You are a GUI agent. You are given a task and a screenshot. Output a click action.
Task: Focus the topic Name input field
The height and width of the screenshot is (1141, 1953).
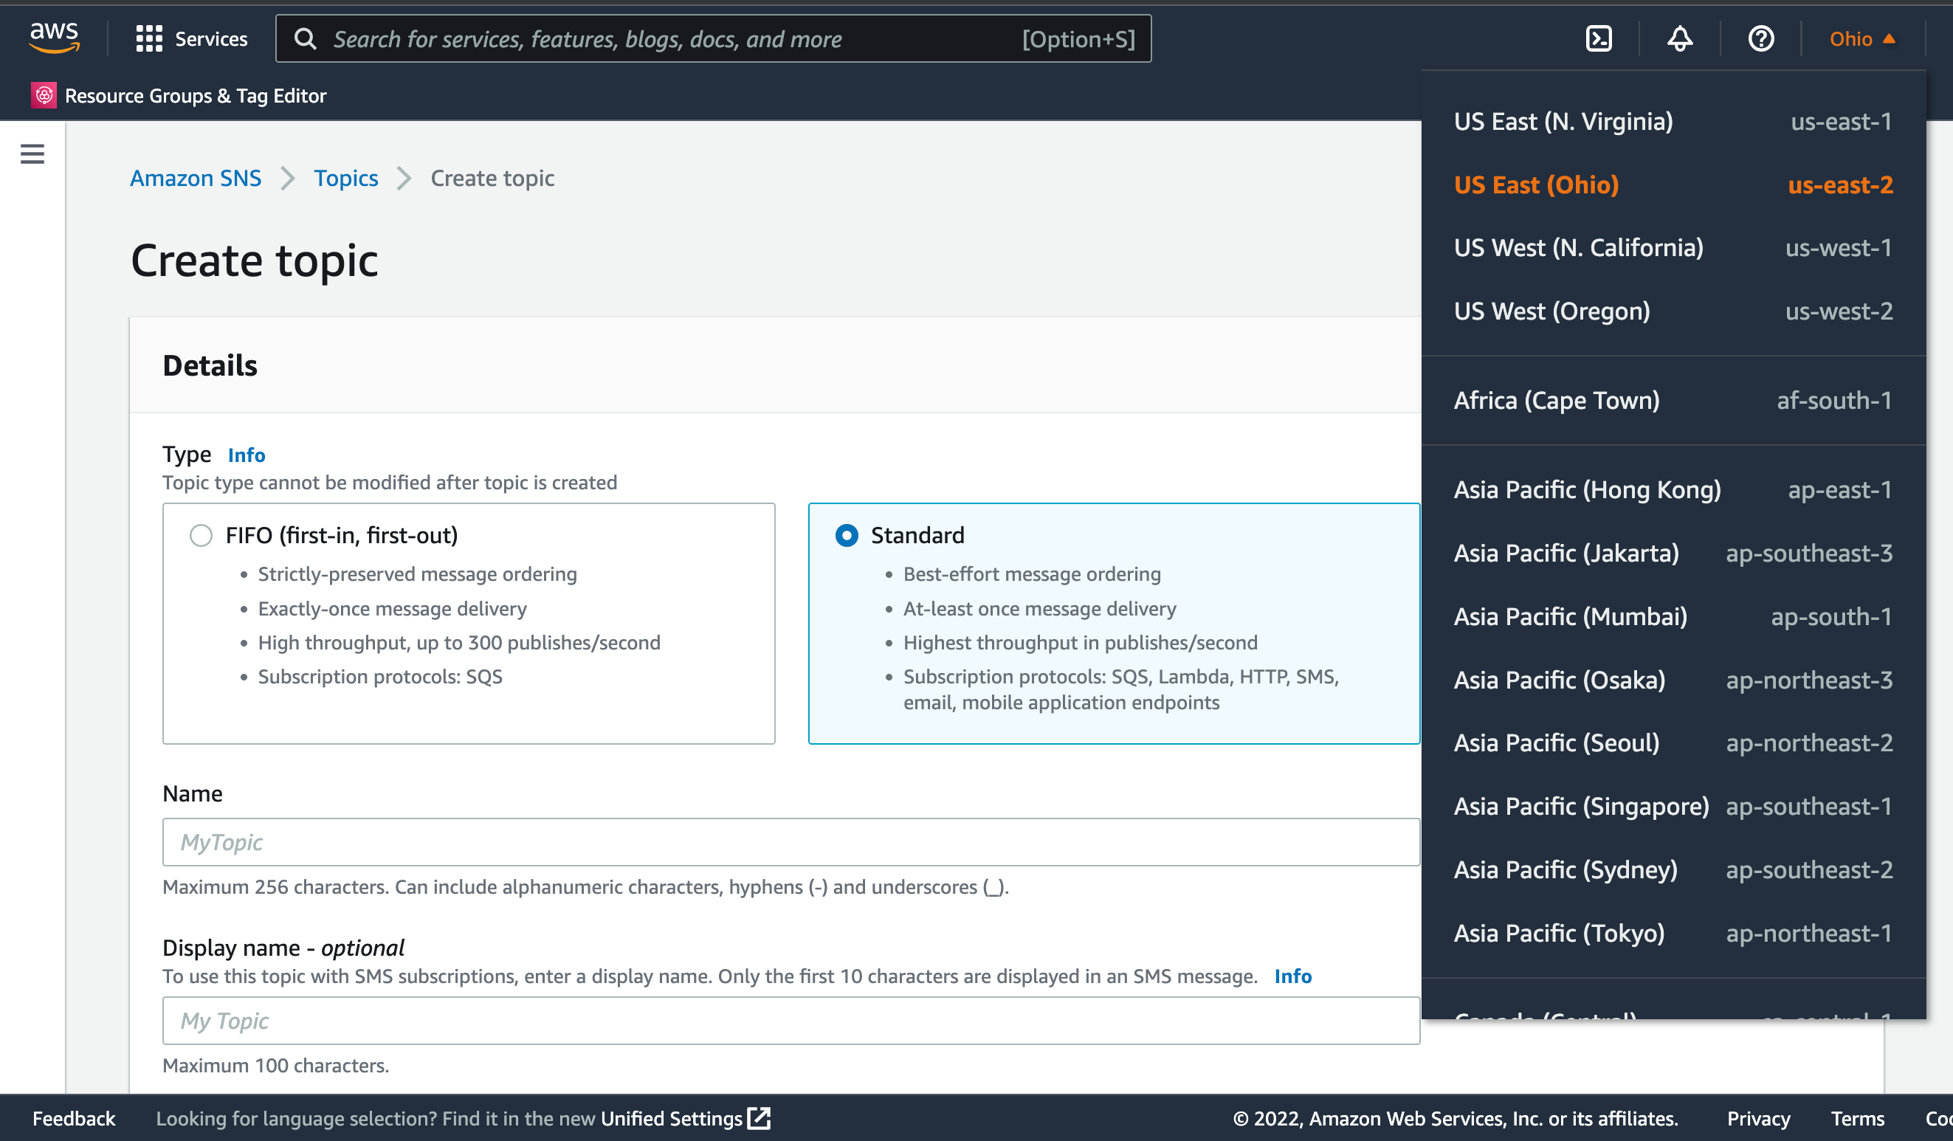click(x=790, y=843)
